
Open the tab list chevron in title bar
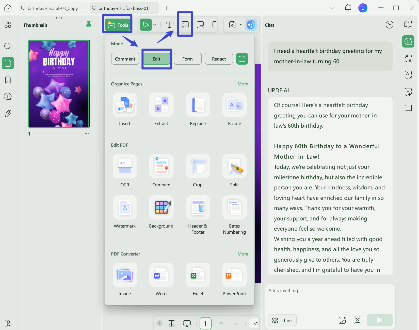click(x=332, y=8)
